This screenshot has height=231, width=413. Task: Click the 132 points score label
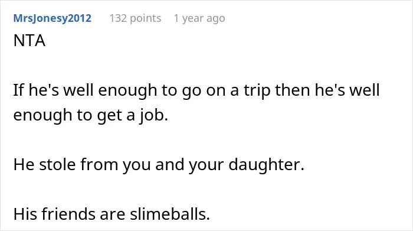pyautogui.click(x=135, y=18)
